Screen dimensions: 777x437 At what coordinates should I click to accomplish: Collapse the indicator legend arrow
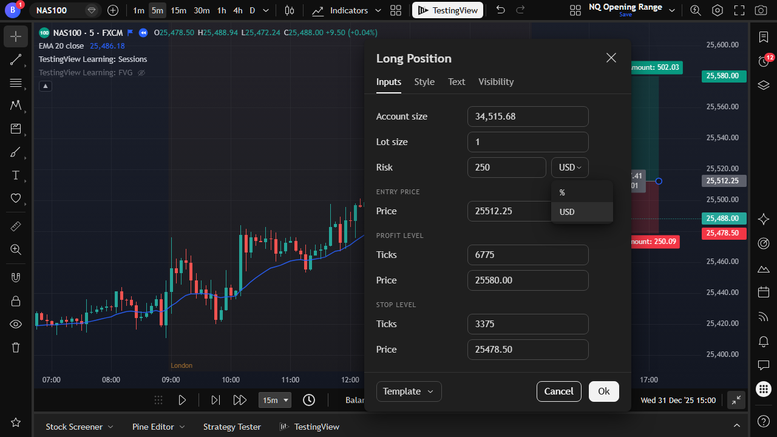pos(46,86)
